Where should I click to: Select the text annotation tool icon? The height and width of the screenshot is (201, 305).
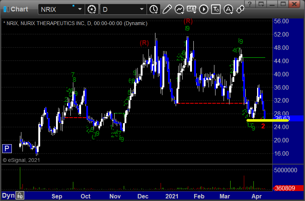[x=216, y=9]
